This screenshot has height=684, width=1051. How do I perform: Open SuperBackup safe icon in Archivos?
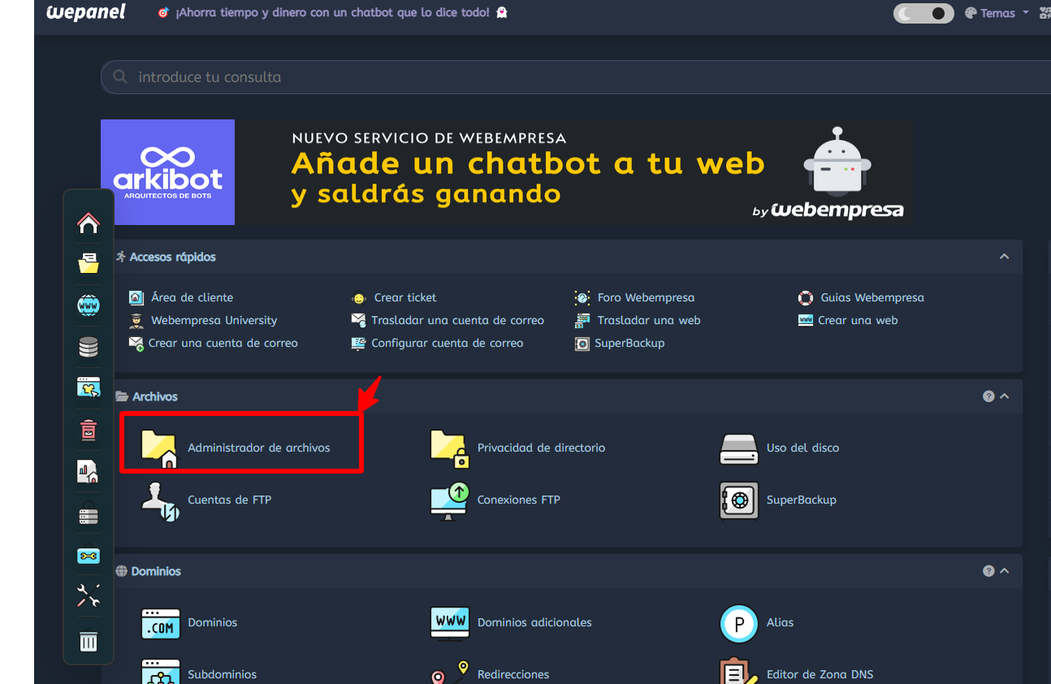tap(739, 500)
